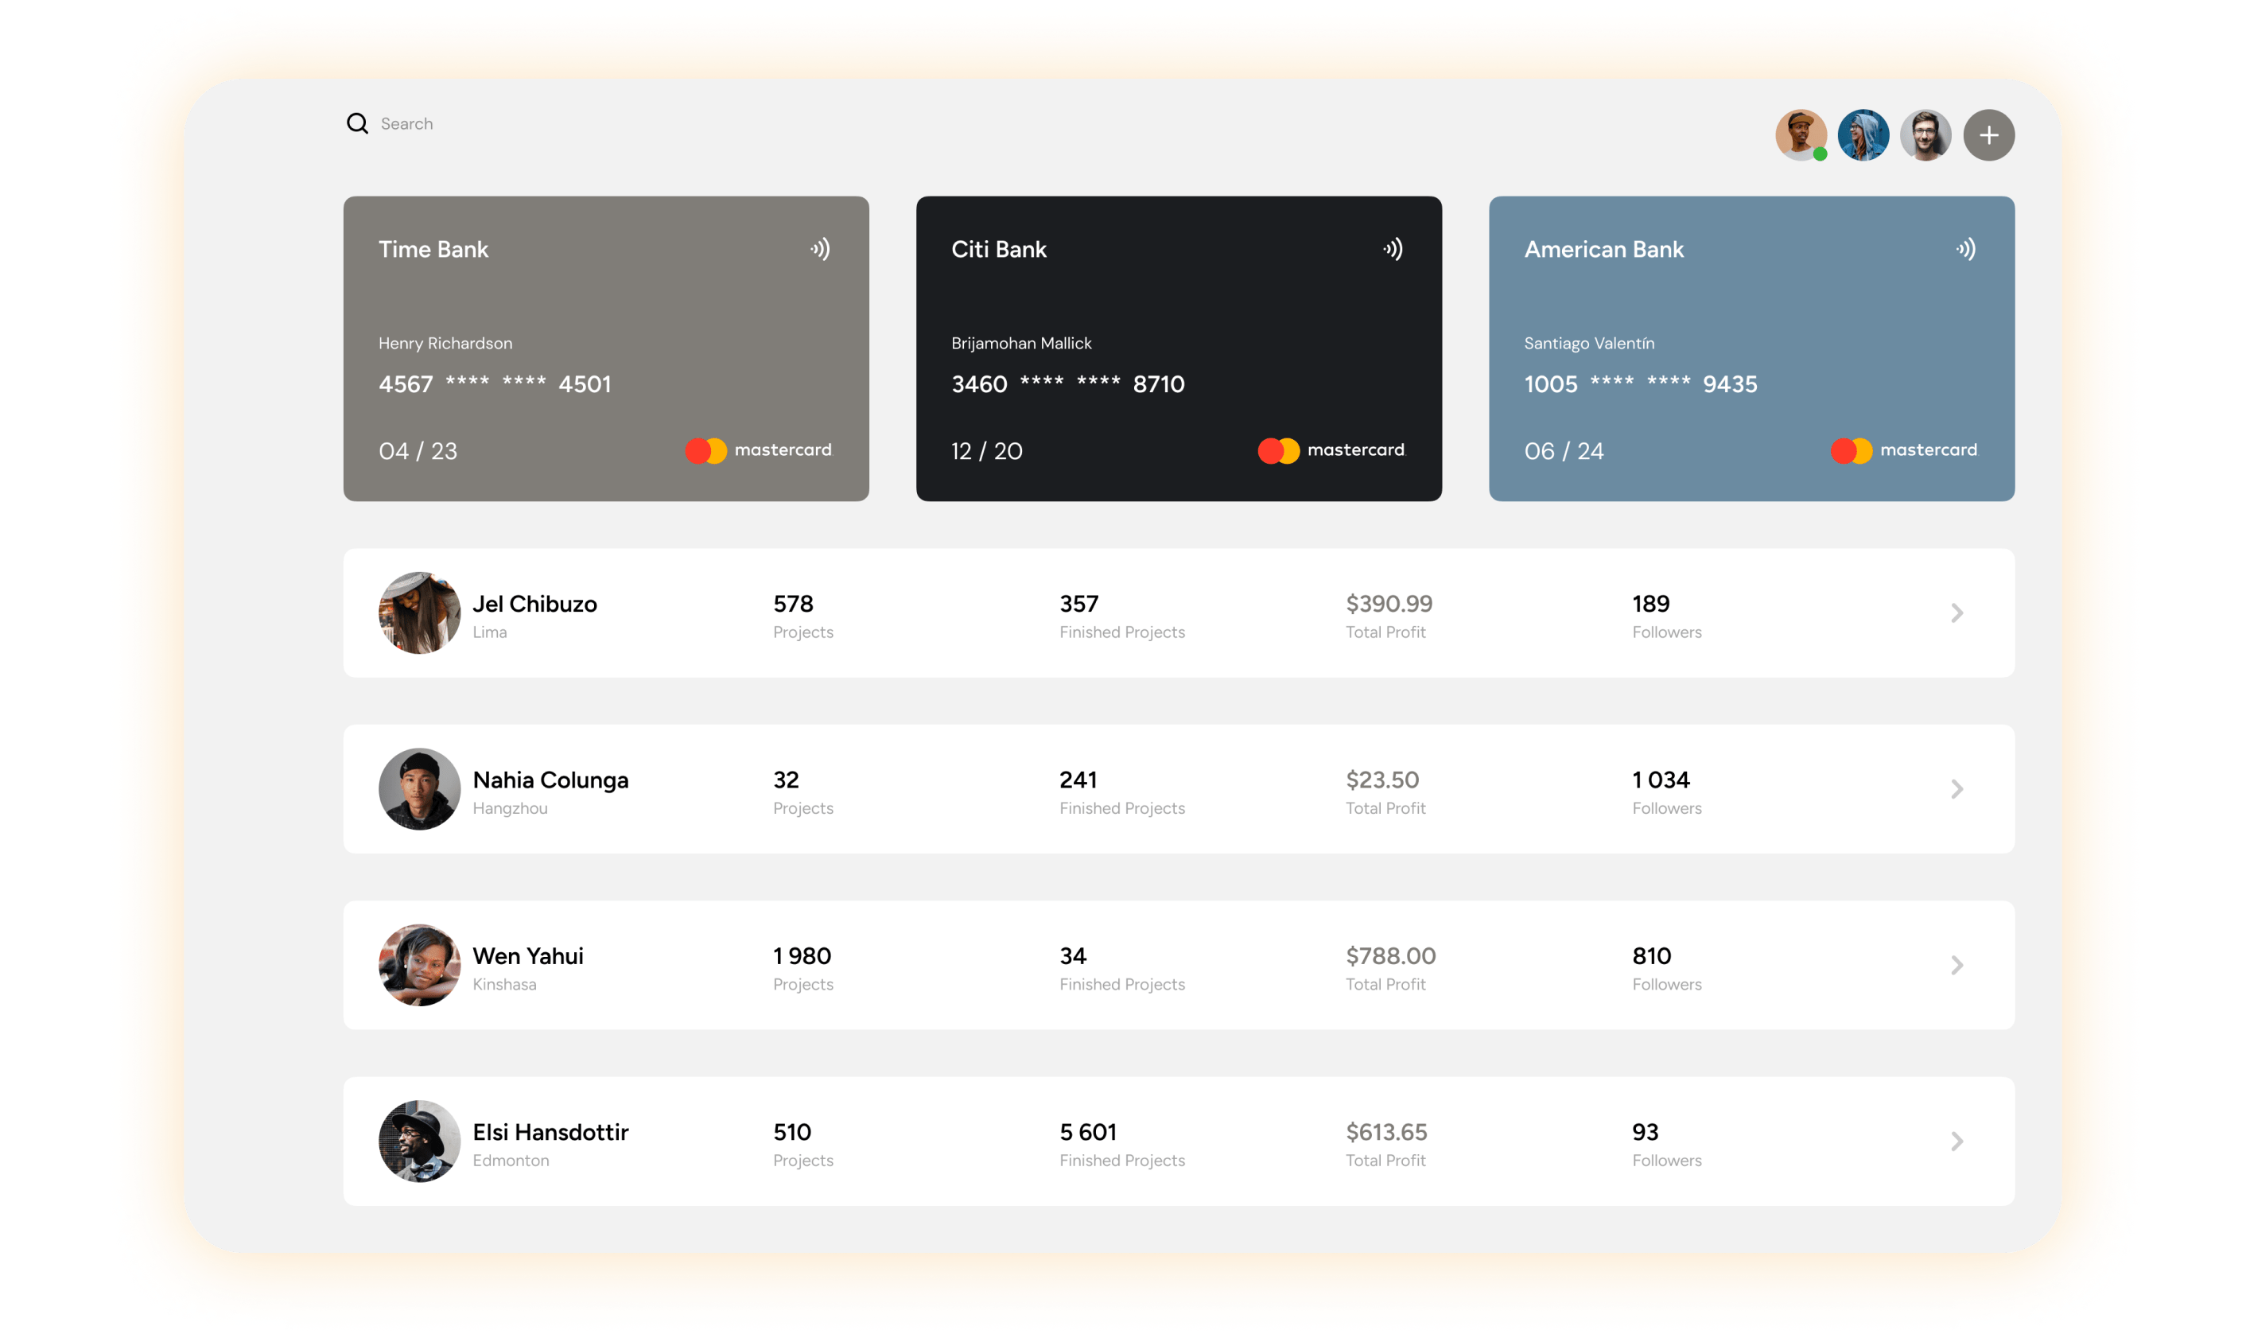Click the Mastercard logo on the American Bank card
Viewport: 2246px width, 1334px height.
1903,450
